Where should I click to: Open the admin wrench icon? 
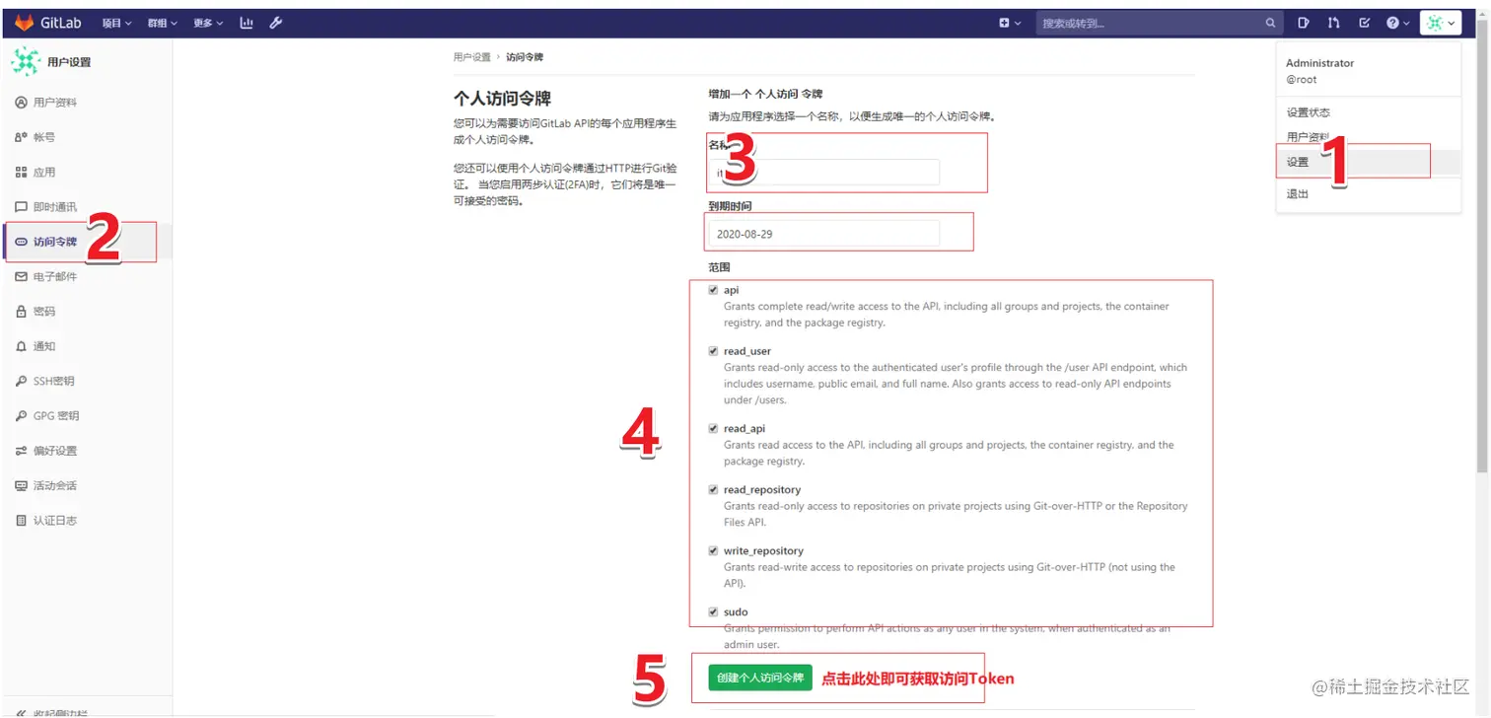click(x=276, y=23)
